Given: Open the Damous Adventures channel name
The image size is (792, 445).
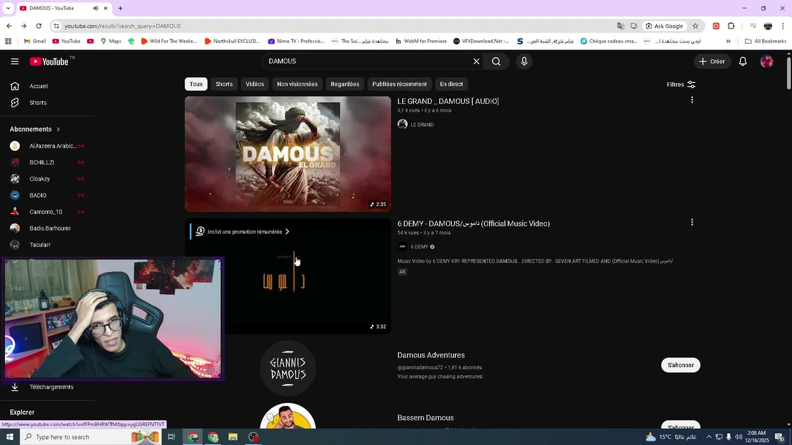Looking at the screenshot, I should (x=431, y=355).
